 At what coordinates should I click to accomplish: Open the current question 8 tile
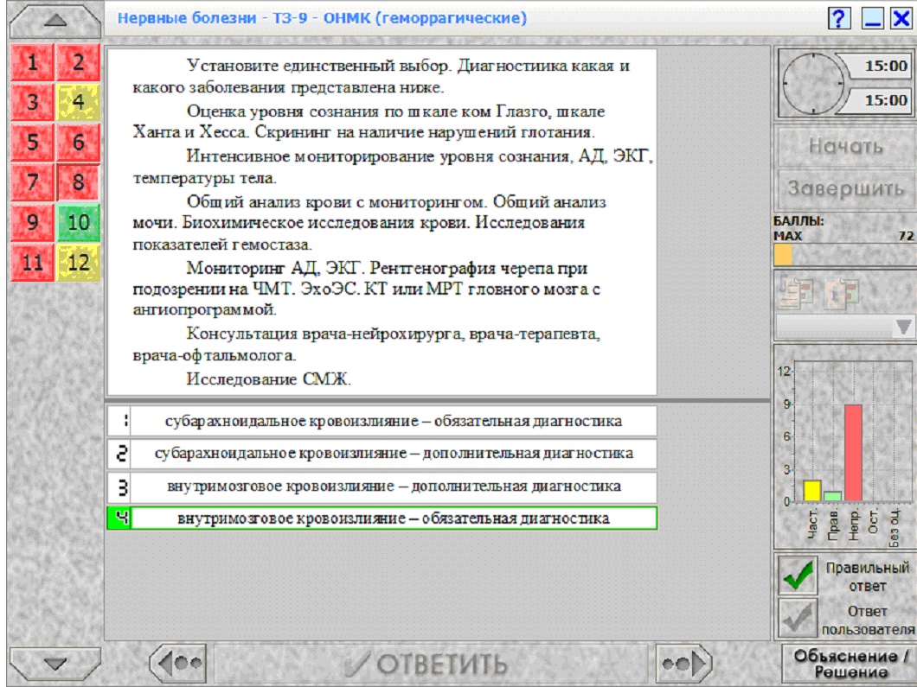click(x=79, y=182)
